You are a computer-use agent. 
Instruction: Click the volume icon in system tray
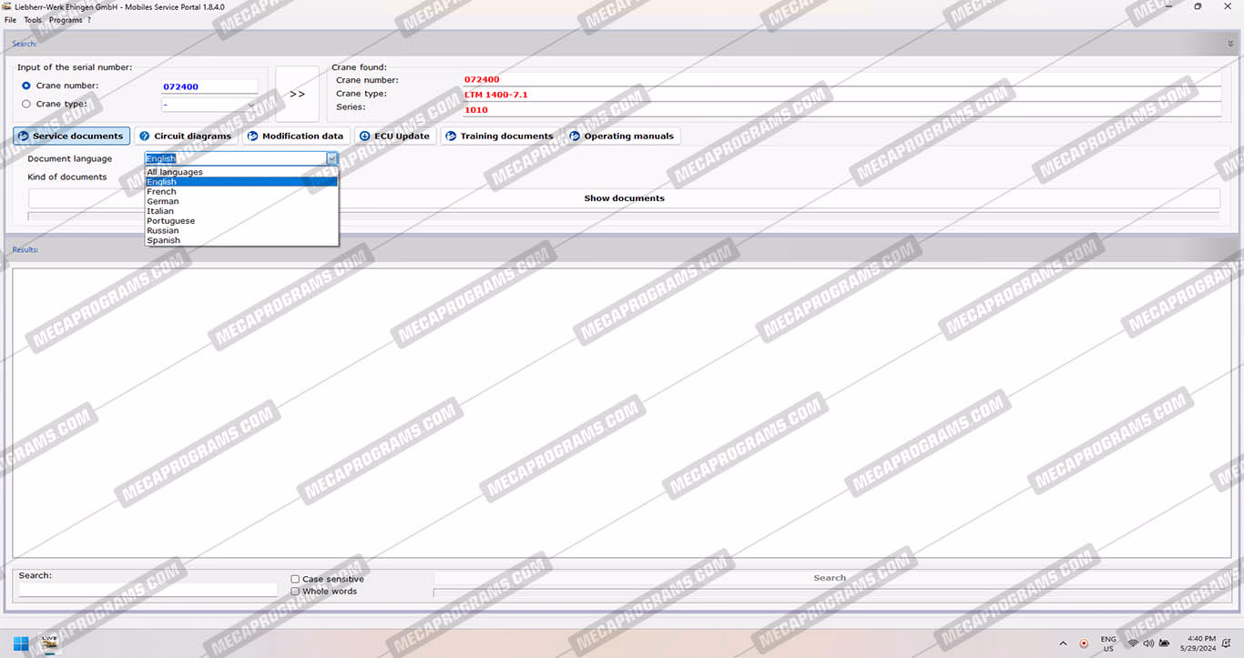pos(1148,643)
